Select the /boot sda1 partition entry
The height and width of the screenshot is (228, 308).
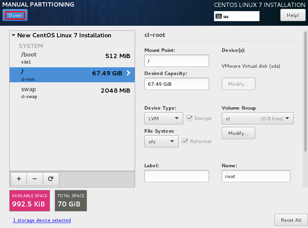point(72,57)
